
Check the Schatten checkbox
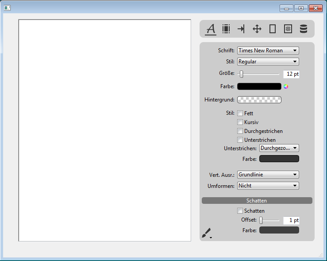coord(240,211)
